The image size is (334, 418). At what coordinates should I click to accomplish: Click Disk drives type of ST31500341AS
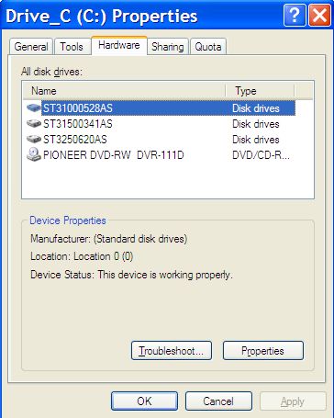tap(256, 124)
